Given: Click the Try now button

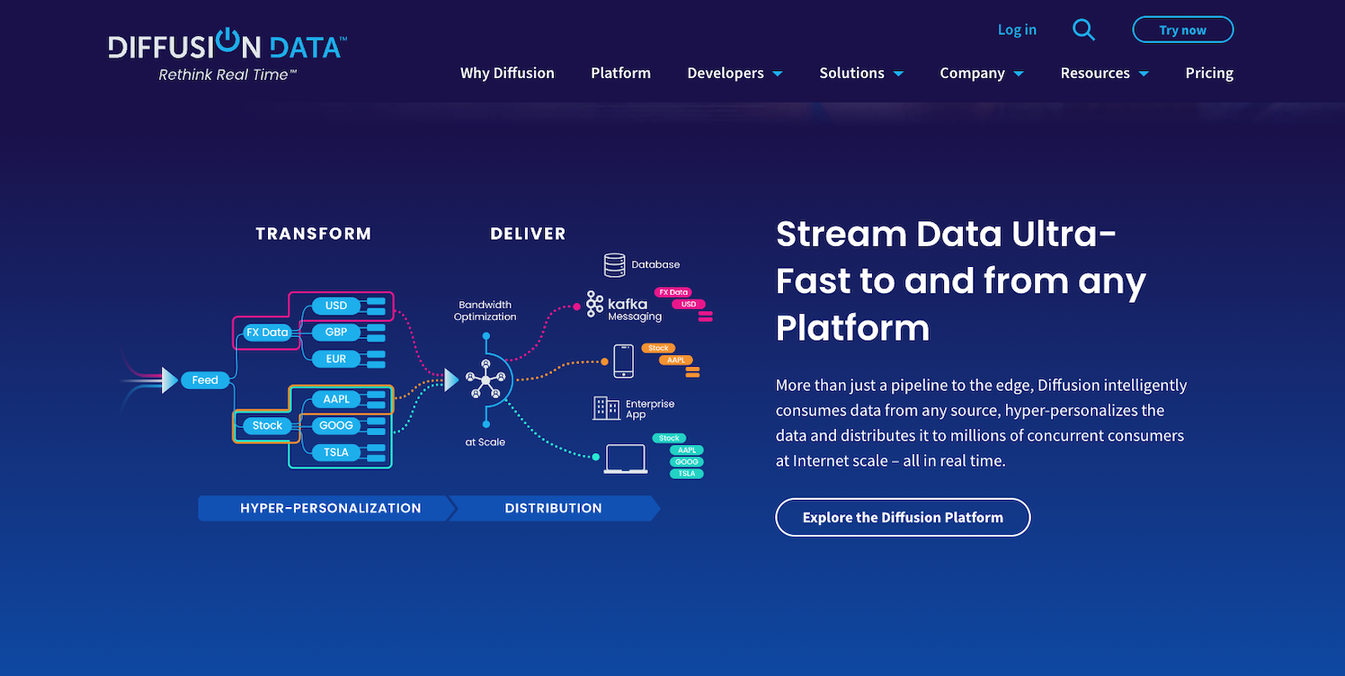Looking at the screenshot, I should point(1182,30).
